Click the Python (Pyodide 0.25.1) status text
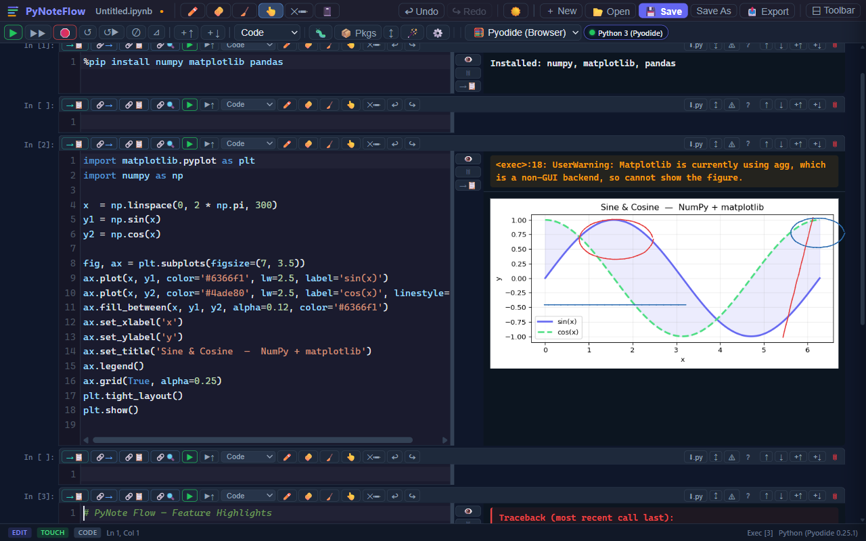866x541 pixels. pyautogui.click(x=818, y=533)
